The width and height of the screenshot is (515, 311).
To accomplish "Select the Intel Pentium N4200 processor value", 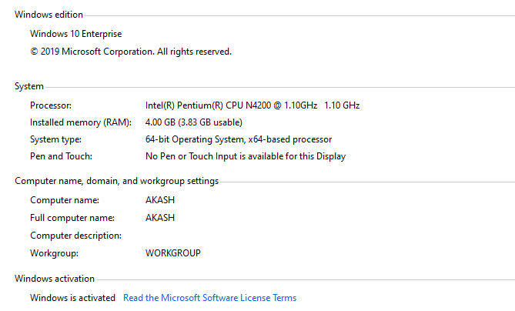I will [252, 105].
